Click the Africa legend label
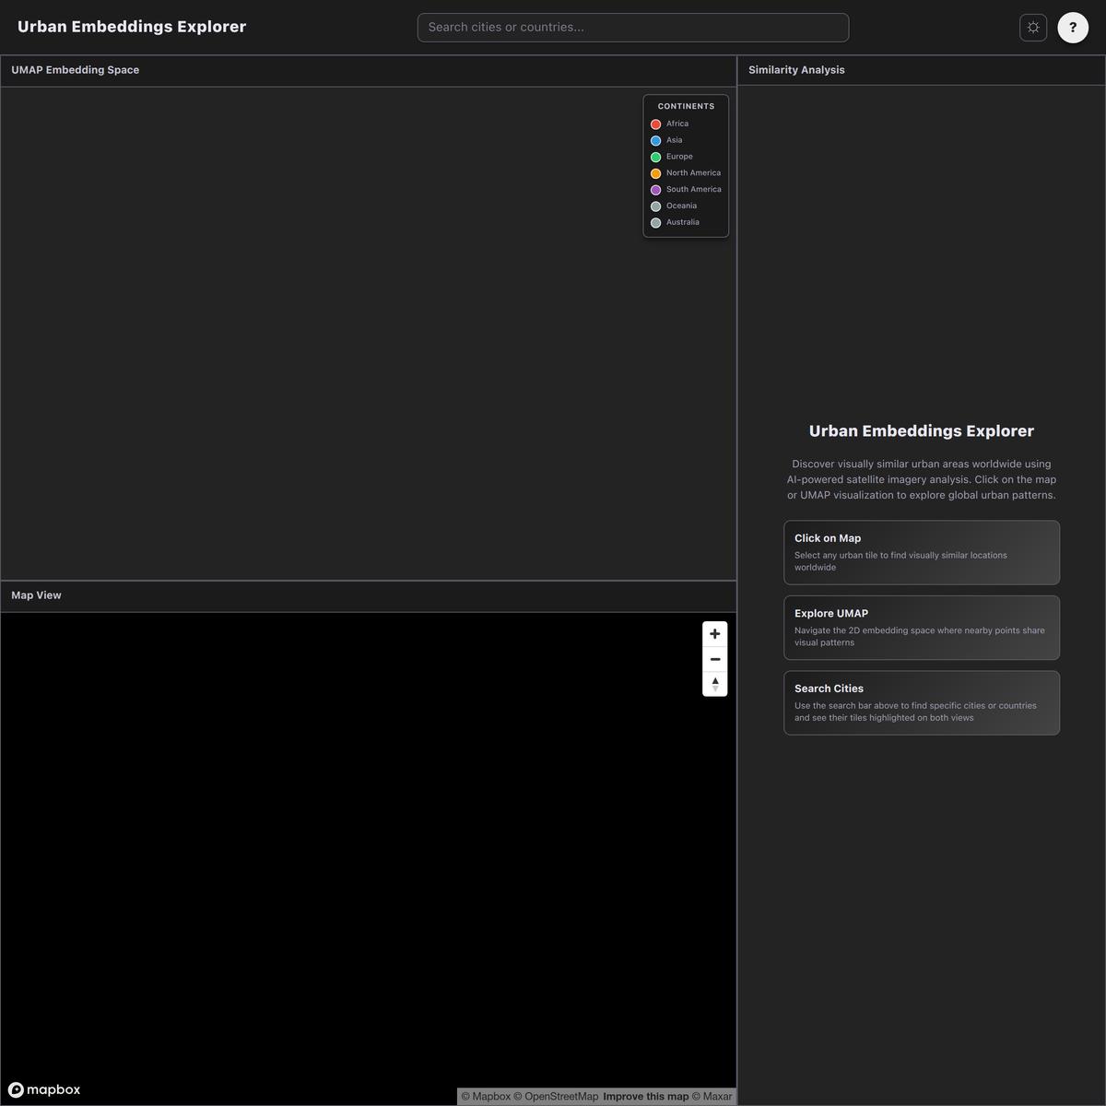 (x=677, y=124)
